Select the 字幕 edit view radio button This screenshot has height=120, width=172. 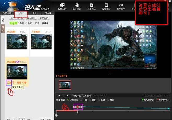[x=81, y=100]
